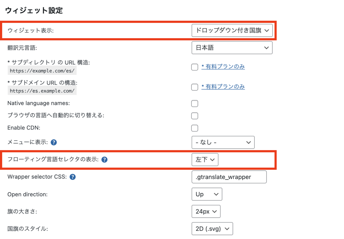Toggle Native language names checkbox

tap(195, 103)
